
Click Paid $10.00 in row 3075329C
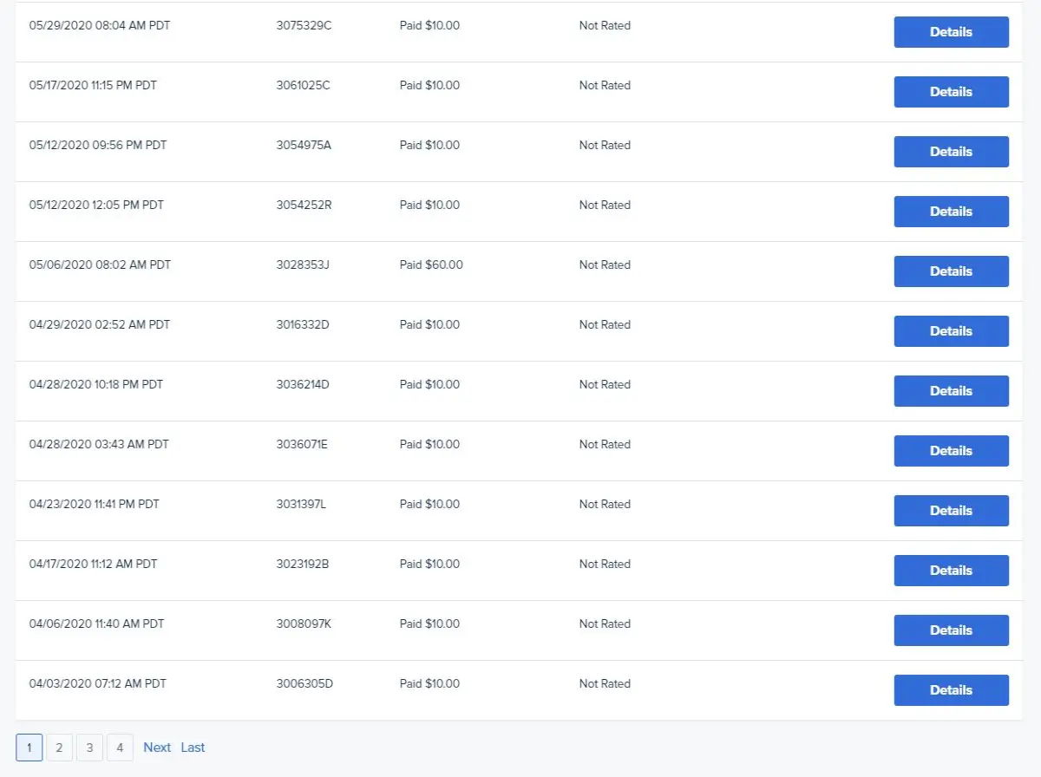(x=429, y=26)
